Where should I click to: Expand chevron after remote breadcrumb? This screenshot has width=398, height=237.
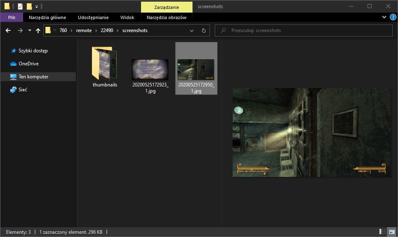(x=96, y=30)
